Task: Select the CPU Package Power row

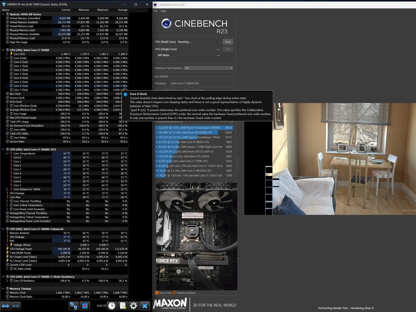Action: [x=66, y=249]
